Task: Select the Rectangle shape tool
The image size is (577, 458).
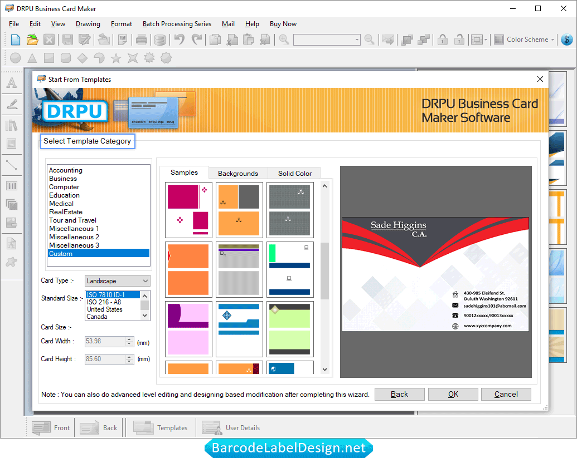Action: (49, 58)
